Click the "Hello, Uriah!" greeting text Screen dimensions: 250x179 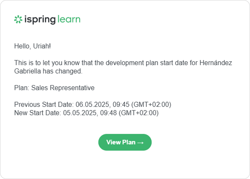coord(32,45)
